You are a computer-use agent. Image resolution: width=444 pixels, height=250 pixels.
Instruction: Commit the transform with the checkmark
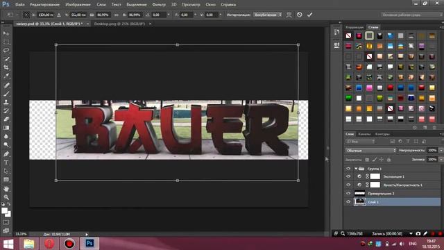pos(309,15)
